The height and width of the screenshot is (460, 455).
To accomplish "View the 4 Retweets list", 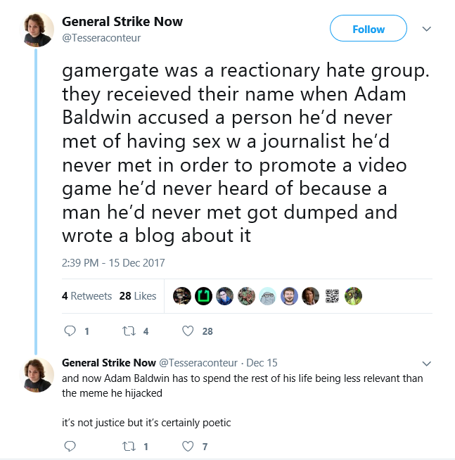I will click(x=86, y=296).
